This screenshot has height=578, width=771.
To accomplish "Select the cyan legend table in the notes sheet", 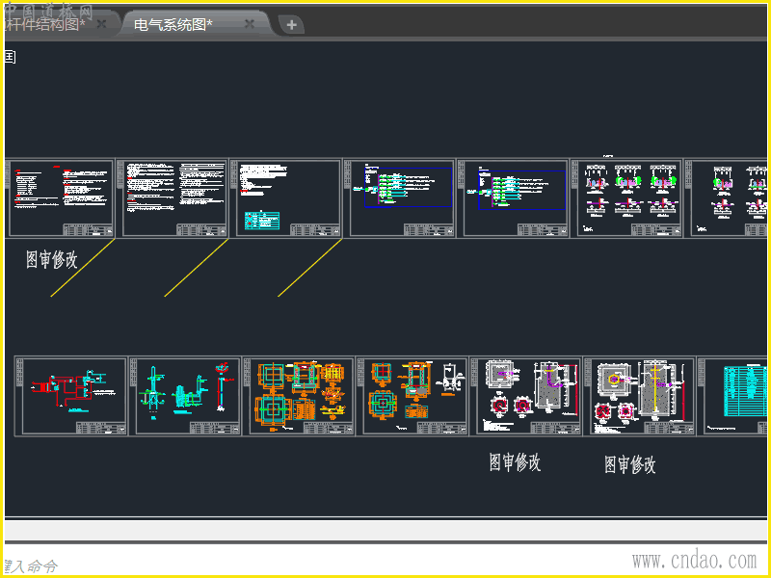I will coord(262,221).
